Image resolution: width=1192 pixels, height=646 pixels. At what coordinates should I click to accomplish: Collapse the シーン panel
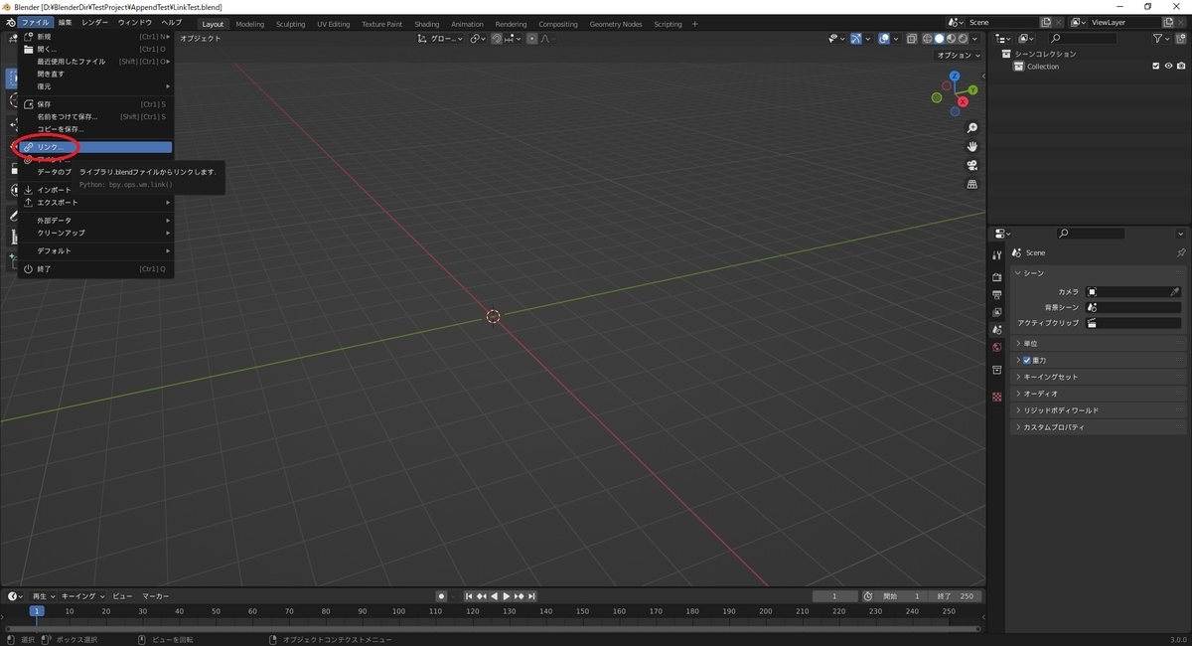pyautogui.click(x=1098, y=272)
